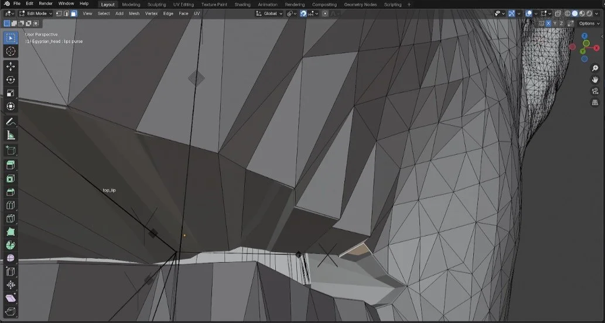Switch to the Sculpting workspace tab

pyautogui.click(x=156, y=4)
